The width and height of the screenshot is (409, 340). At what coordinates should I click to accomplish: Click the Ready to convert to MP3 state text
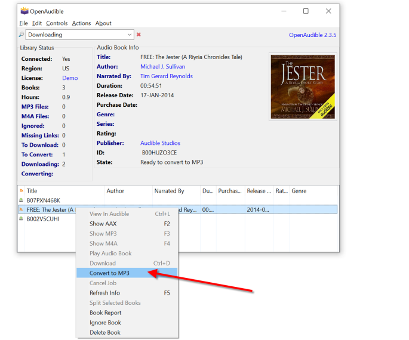coord(171,162)
